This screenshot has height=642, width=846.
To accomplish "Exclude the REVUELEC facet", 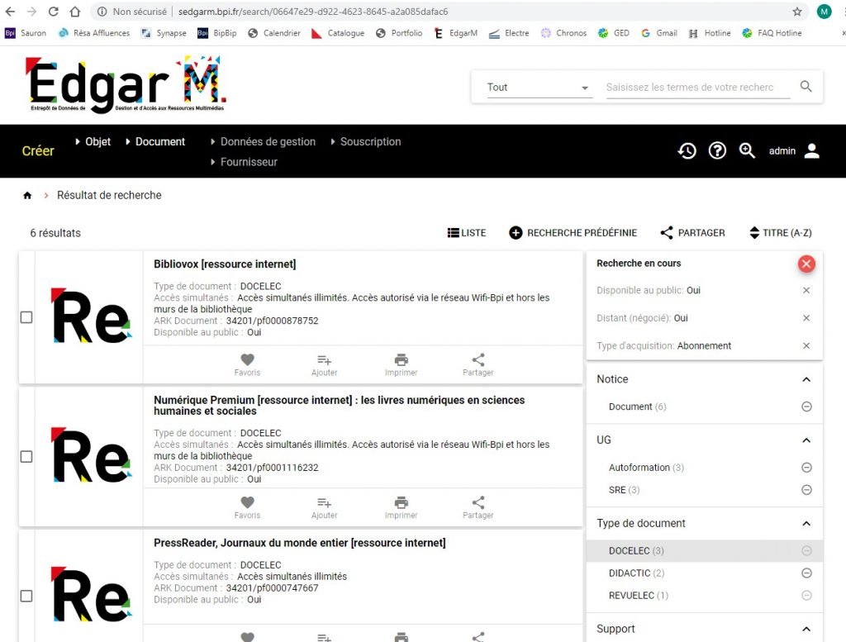I will point(806,596).
